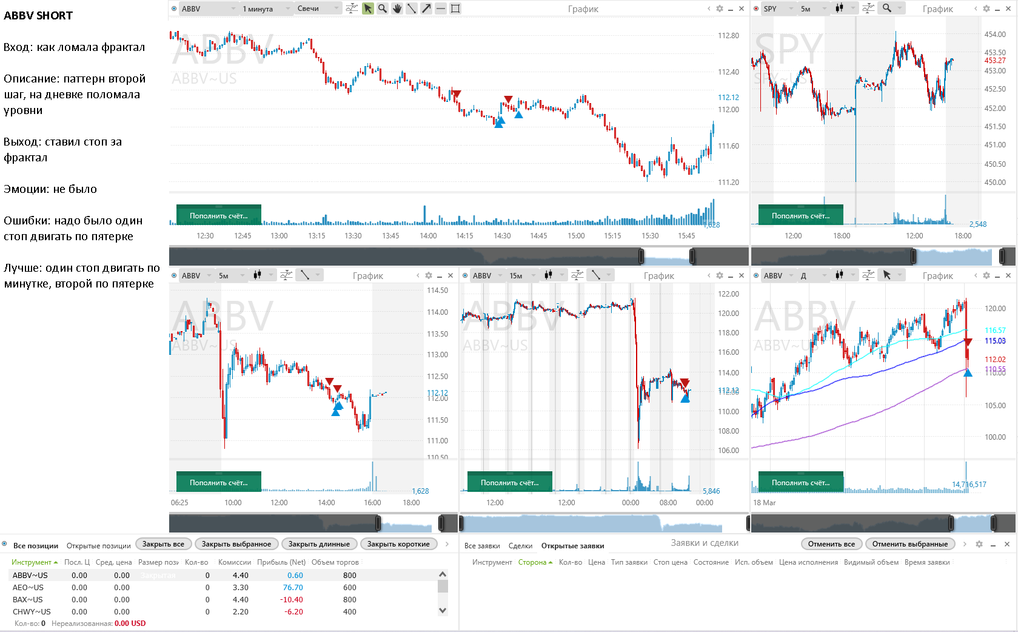Open the indicators icon on SPY chart
Viewport: 1018px width, 632px height.
point(868,8)
